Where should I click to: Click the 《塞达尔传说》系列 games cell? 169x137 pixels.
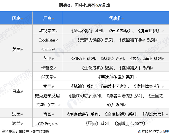[115, 77]
